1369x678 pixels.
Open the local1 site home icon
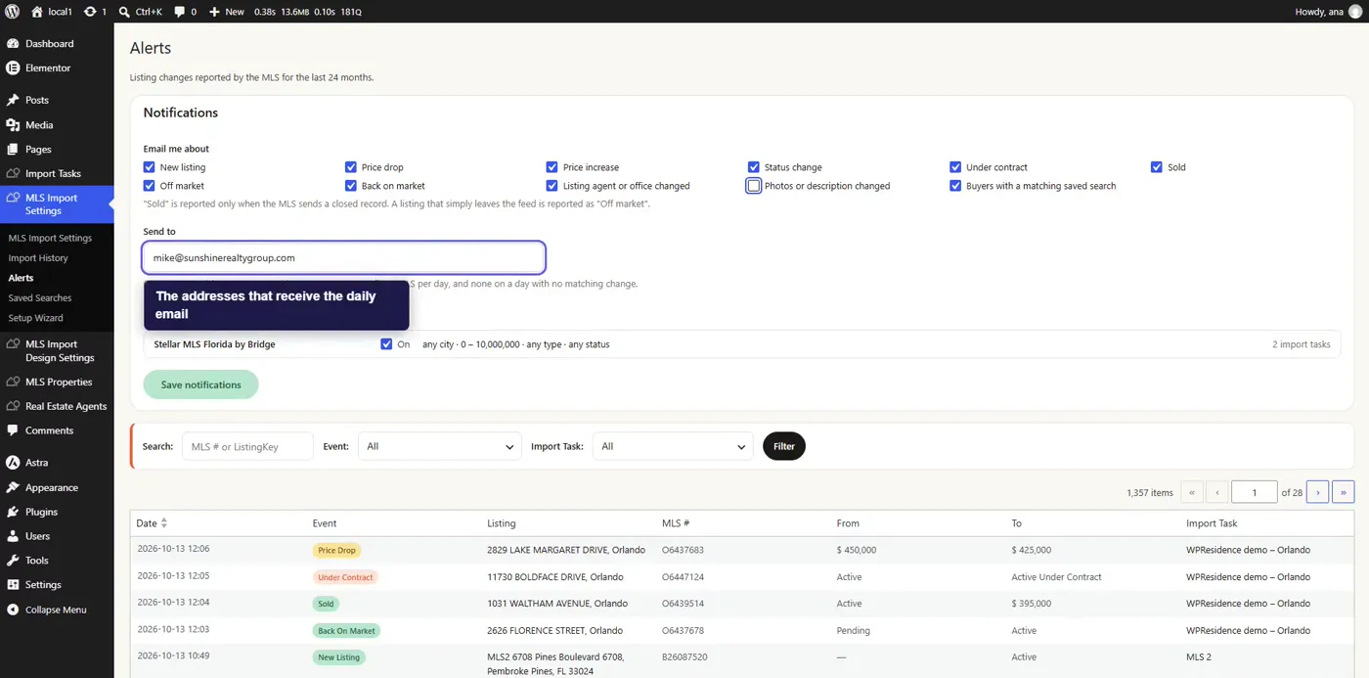(37, 12)
